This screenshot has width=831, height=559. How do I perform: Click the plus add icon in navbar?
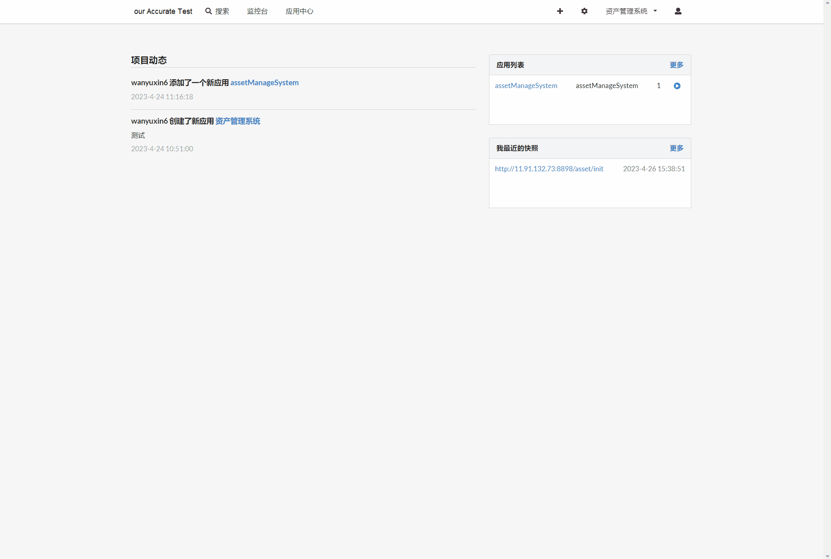click(x=560, y=11)
